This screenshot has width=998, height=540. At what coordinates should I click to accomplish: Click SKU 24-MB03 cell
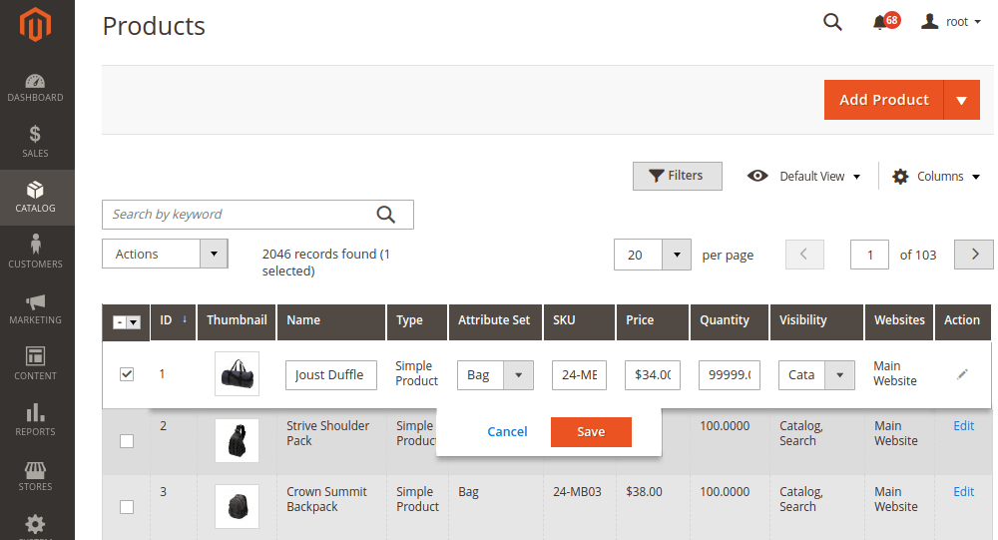point(577,492)
